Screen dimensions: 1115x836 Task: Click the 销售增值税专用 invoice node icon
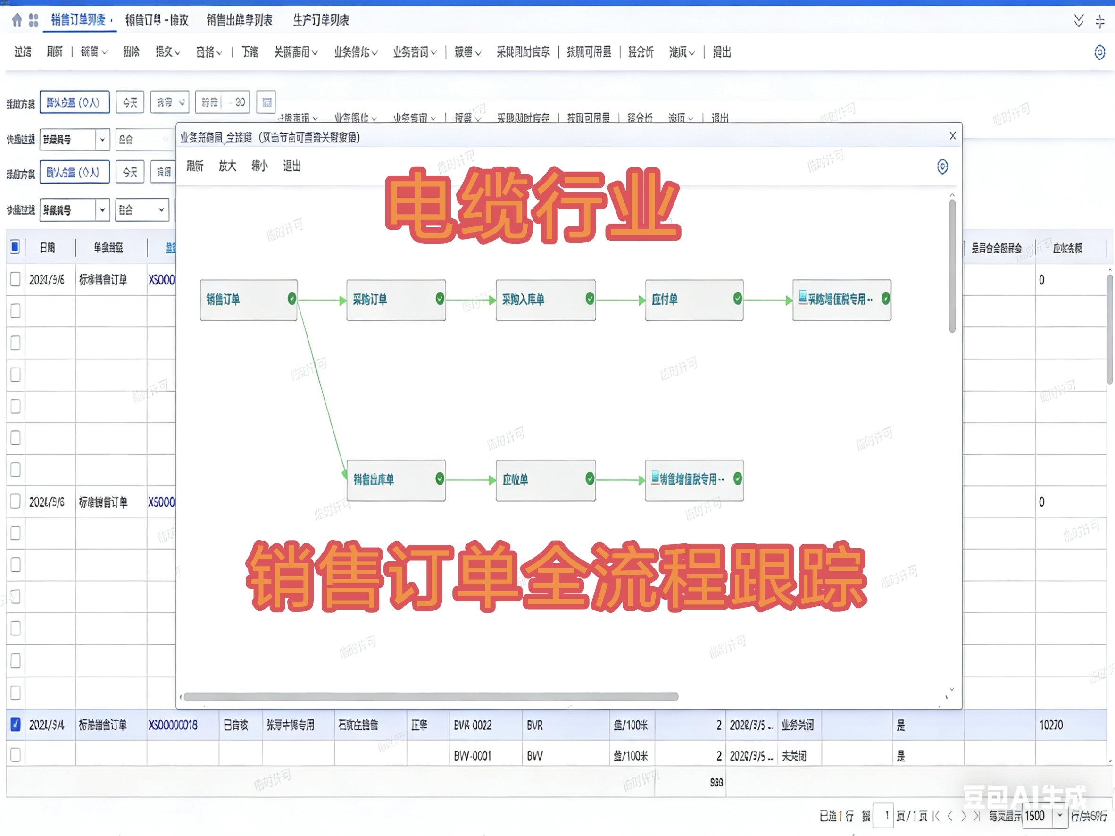pyautogui.click(x=655, y=477)
